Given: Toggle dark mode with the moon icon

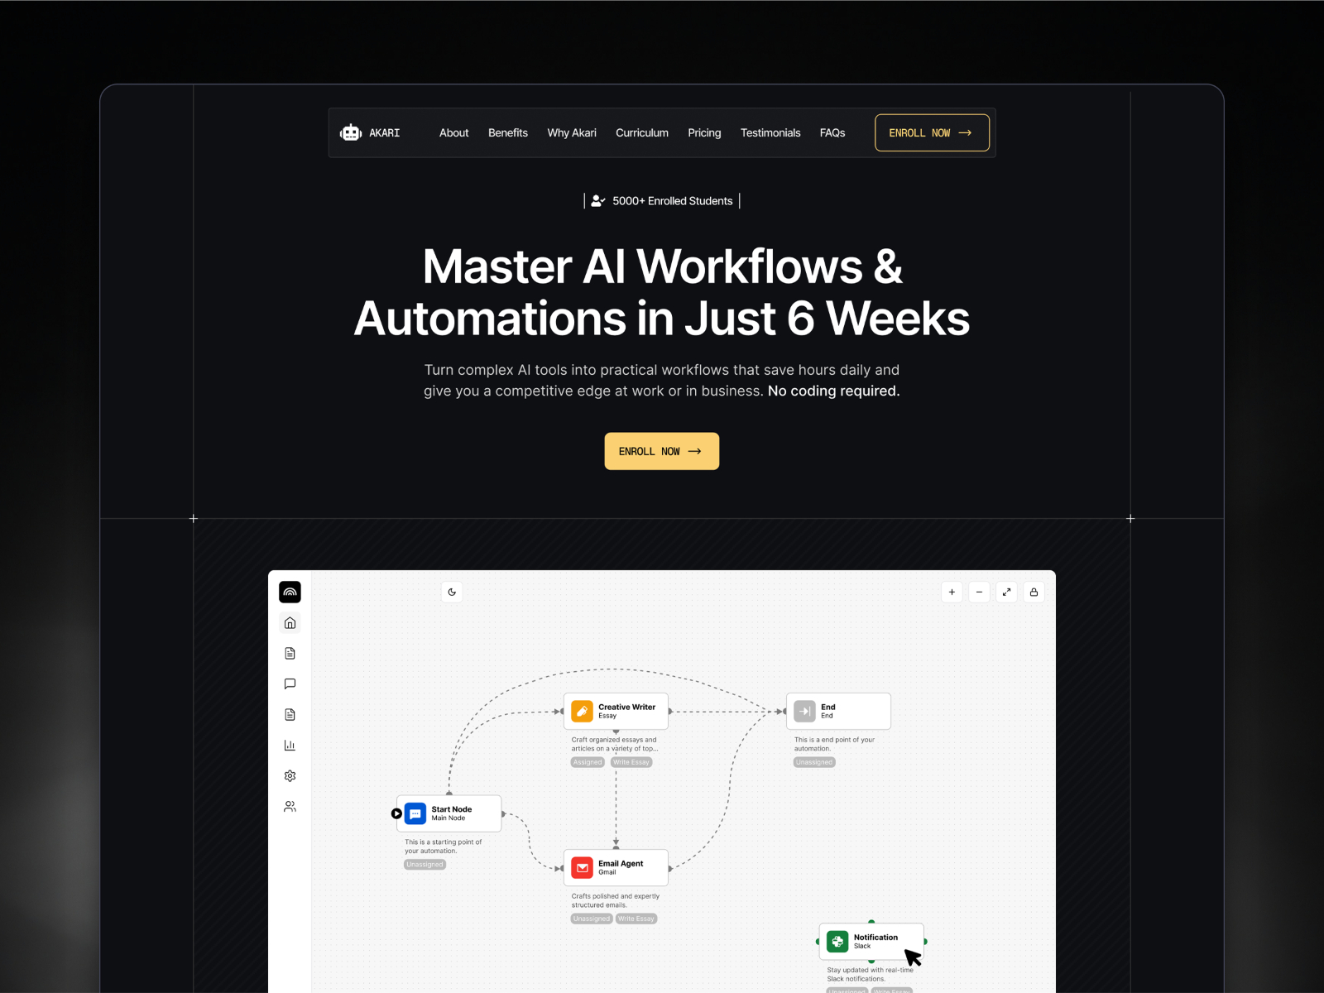Looking at the screenshot, I should pyautogui.click(x=451, y=592).
